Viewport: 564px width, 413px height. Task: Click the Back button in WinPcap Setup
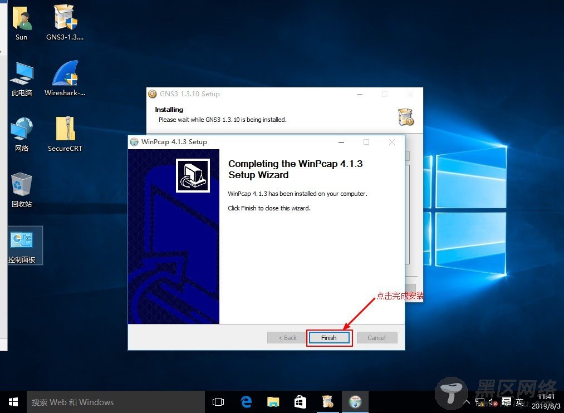point(287,338)
